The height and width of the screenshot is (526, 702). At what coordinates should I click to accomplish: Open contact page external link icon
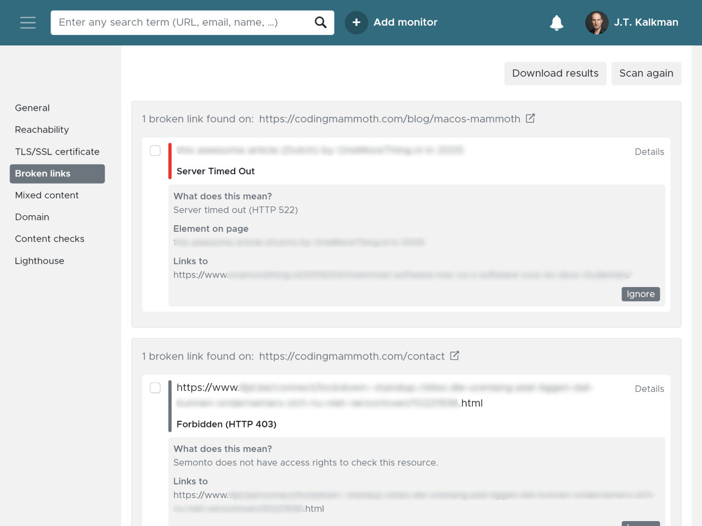coord(455,356)
